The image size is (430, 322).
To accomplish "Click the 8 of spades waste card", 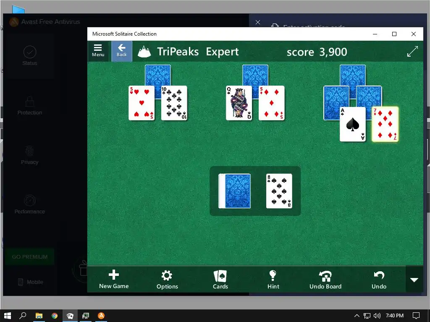I will pyautogui.click(x=279, y=191).
